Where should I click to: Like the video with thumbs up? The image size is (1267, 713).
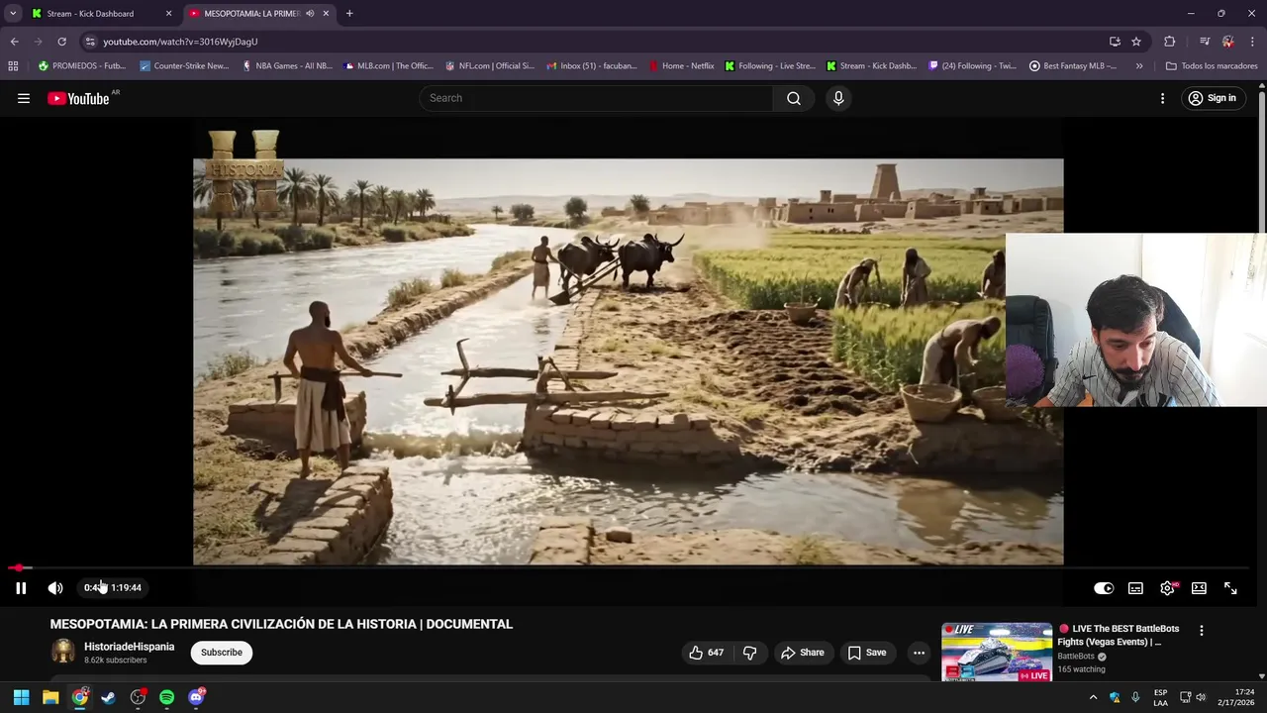[x=707, y=653]
